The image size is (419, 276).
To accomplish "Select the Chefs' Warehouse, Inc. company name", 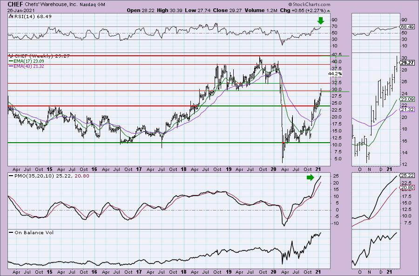I will click(x=52, y=5).
